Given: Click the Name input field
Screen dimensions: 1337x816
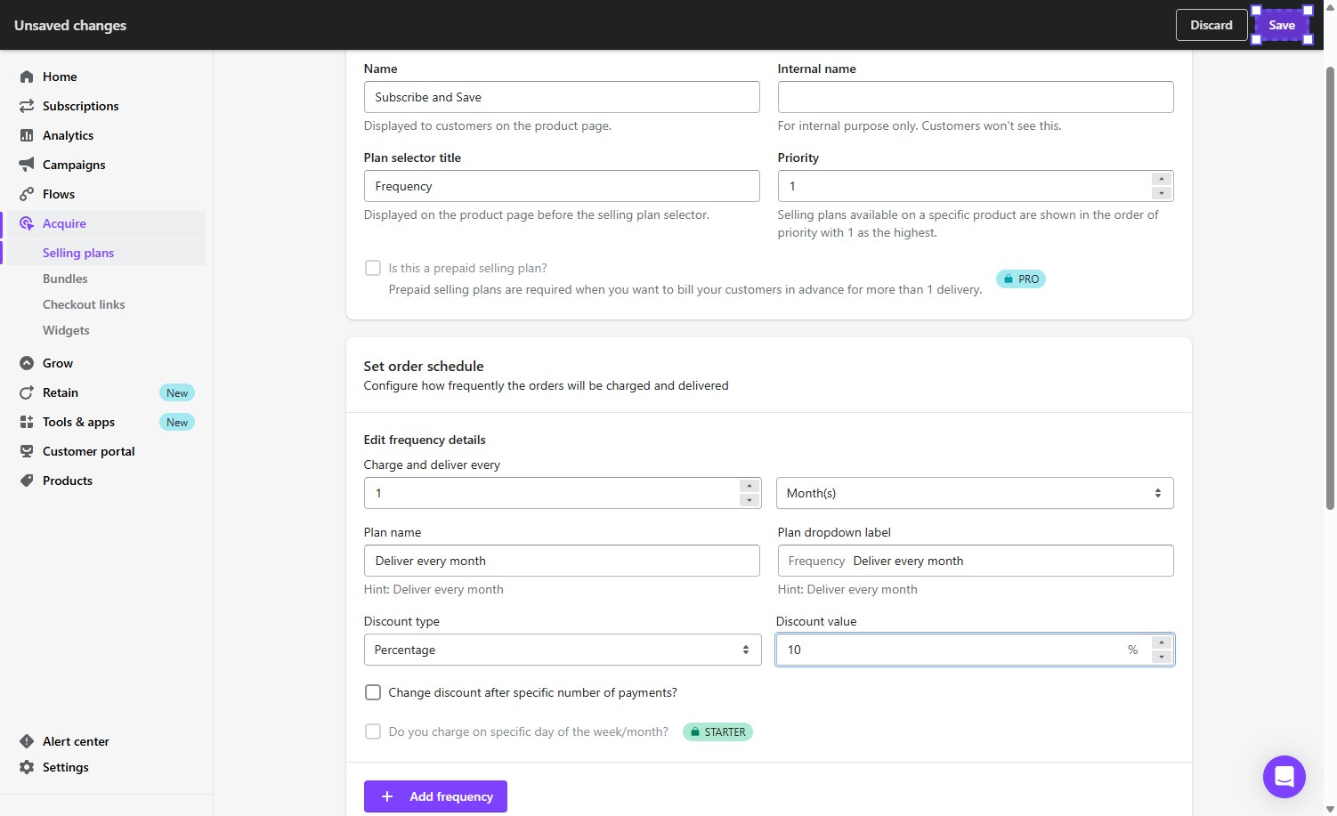Looking at the screenshot, I should point(562,97).
